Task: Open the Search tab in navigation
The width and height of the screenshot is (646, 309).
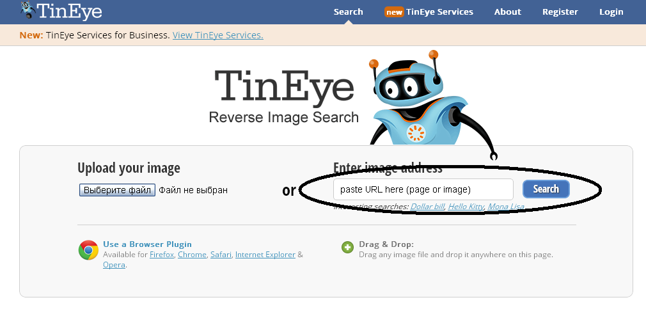Action: [348, 12]
